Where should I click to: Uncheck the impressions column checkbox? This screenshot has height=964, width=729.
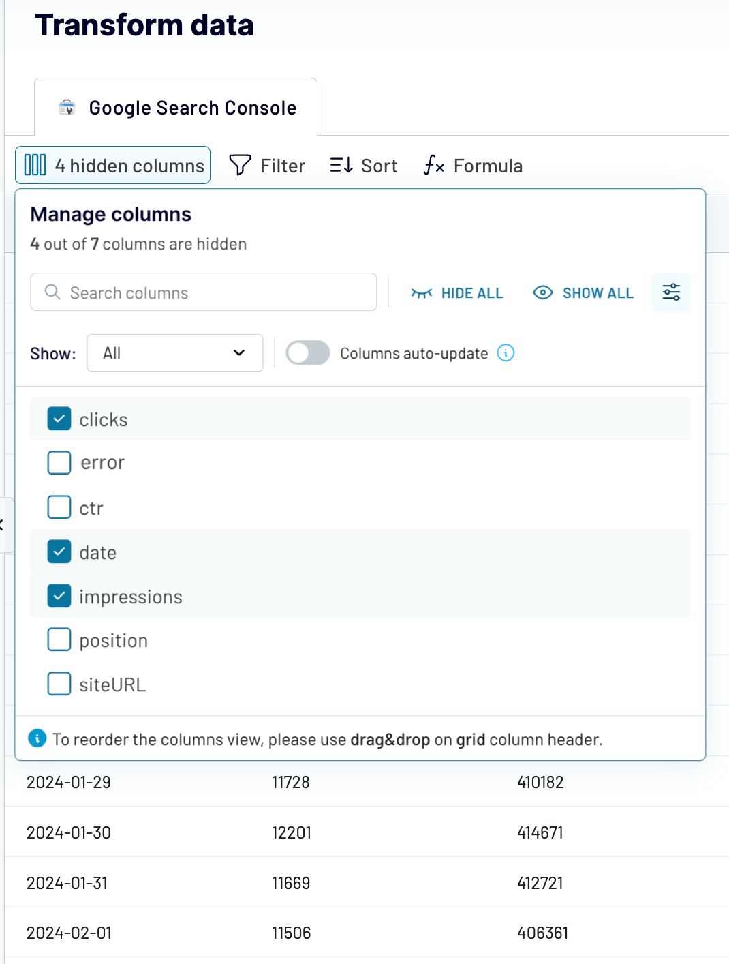point(59,596)
